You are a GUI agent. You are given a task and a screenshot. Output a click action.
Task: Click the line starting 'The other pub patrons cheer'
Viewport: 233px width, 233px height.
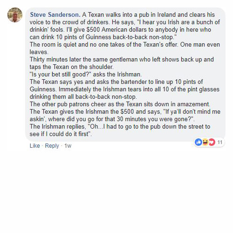point(120,104)
